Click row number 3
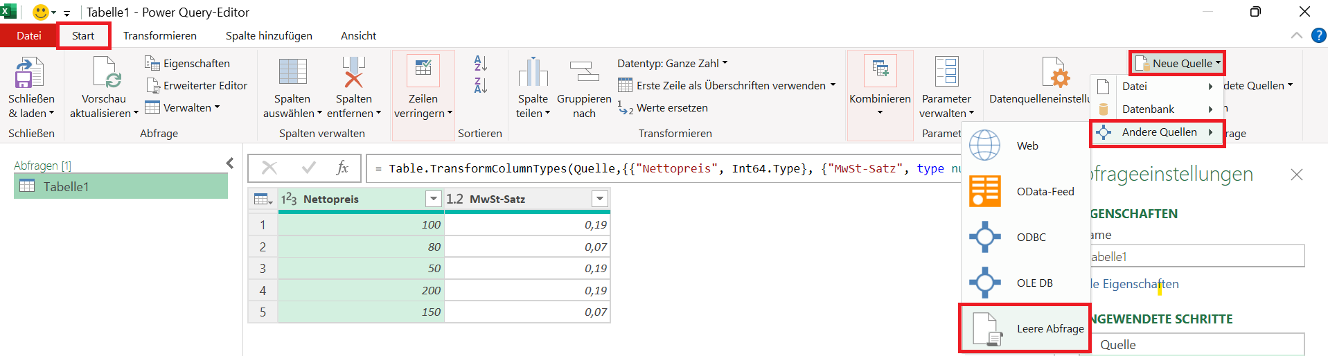Image resolution: width=1328 pixels, height=356 pixels. tap(263, 268)
